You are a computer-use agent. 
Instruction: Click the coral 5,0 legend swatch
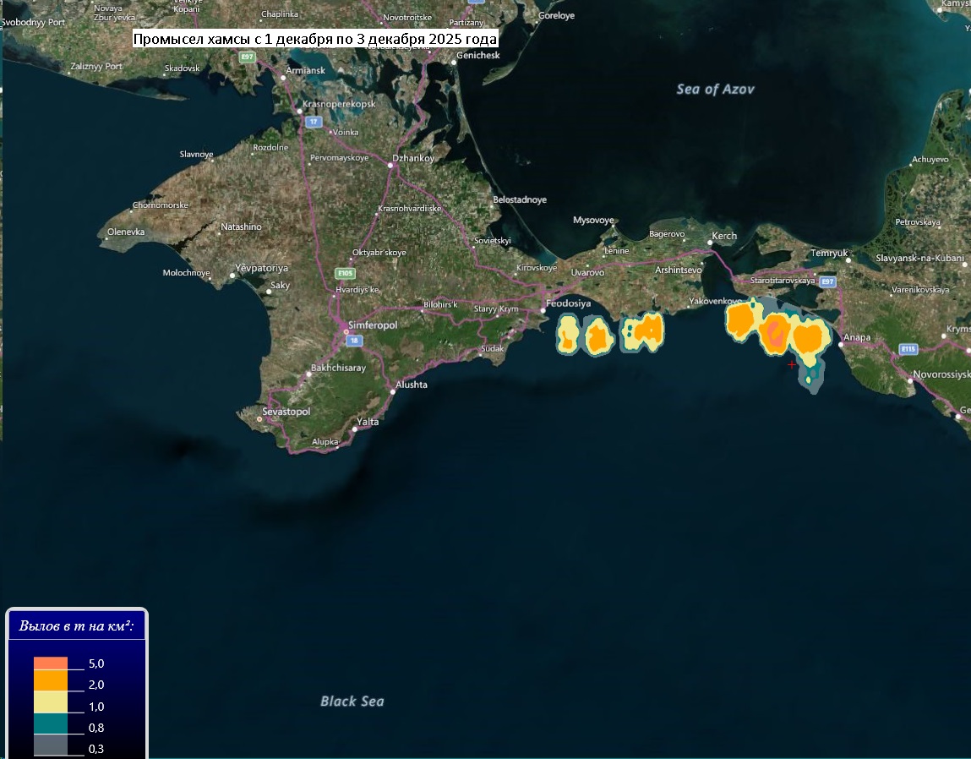click(x=50, y=663)
